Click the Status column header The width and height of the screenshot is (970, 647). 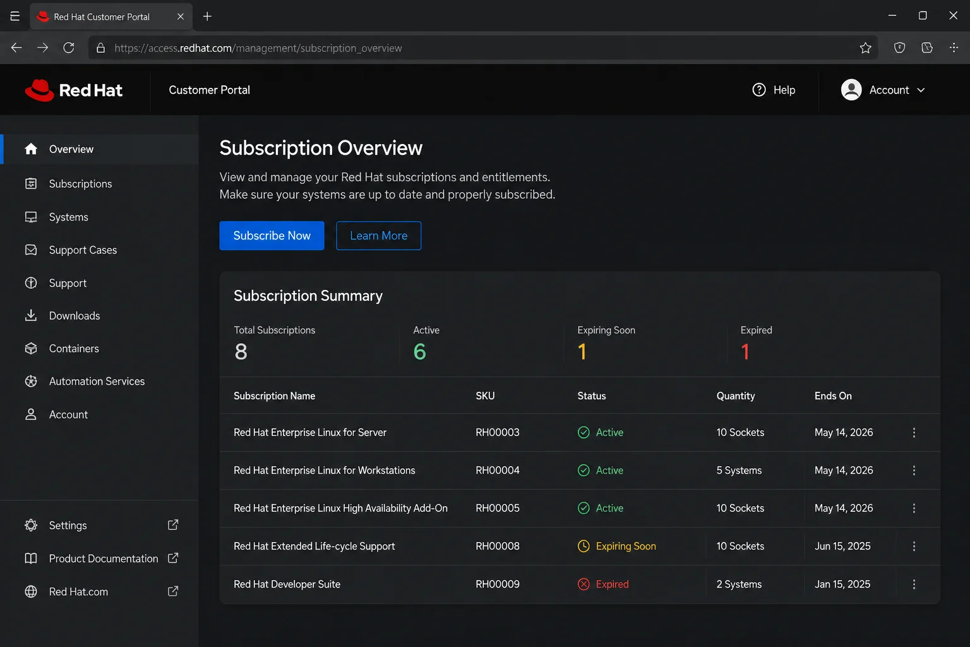(x=592, y=396)
